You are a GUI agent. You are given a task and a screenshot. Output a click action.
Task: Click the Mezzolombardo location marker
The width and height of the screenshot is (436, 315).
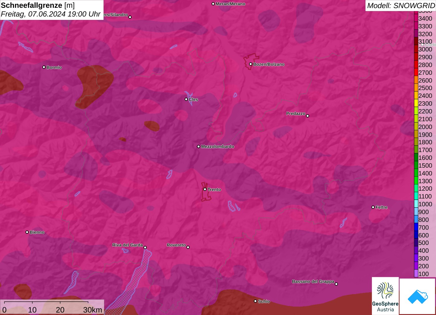click(199, 146)
